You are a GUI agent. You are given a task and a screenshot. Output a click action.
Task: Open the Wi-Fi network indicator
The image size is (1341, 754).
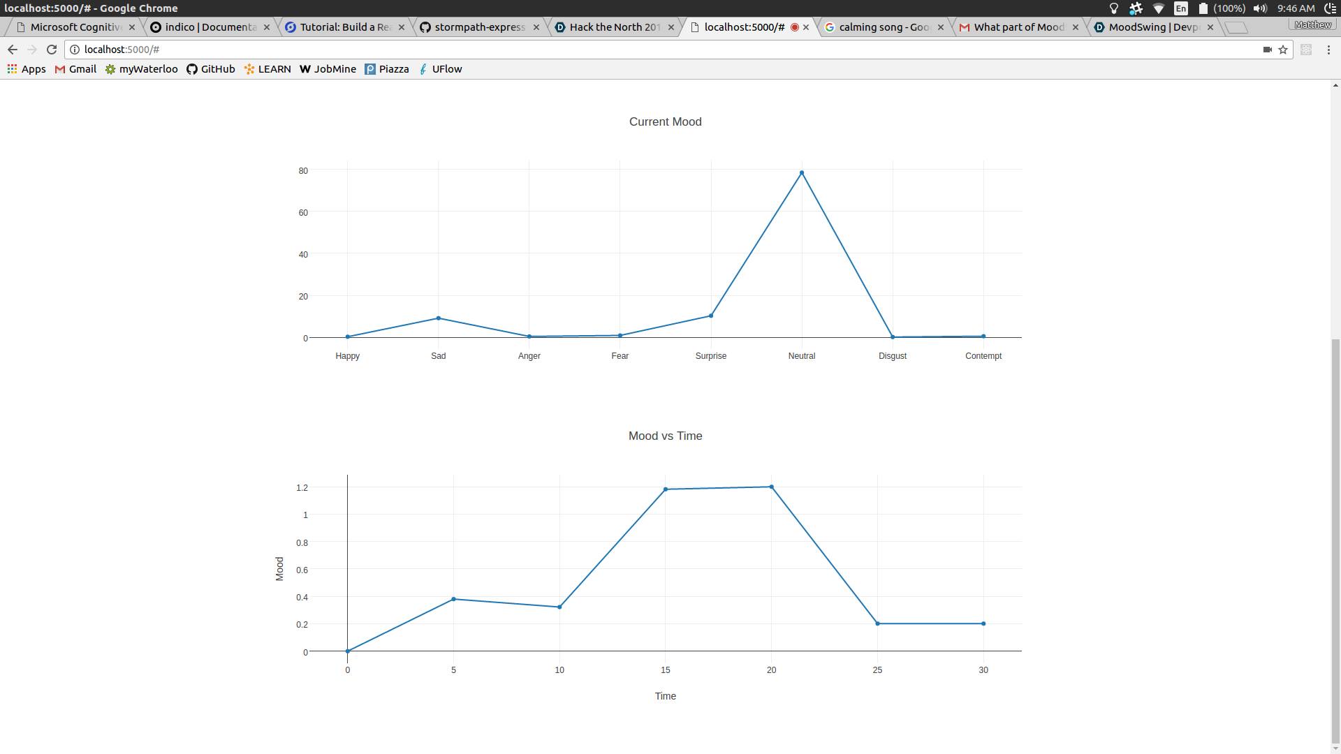click(x=1158, y=8)
